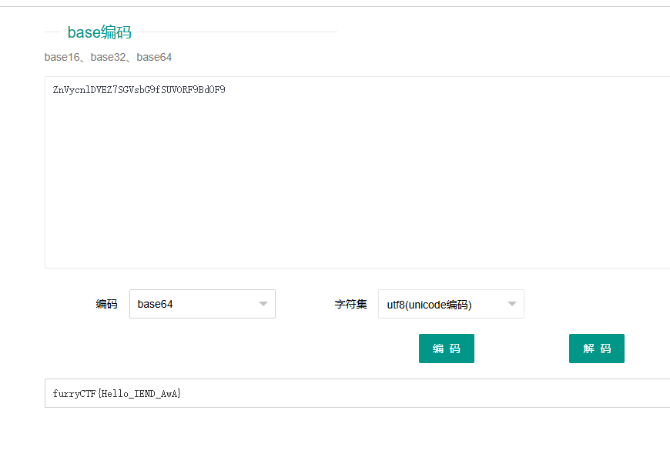The image size is (670, 467).
Task: Click the ZnVycnlDVEZ7SGVsbG9fSUVORF9BdOF9 text
Action: [x=139, y=89]
